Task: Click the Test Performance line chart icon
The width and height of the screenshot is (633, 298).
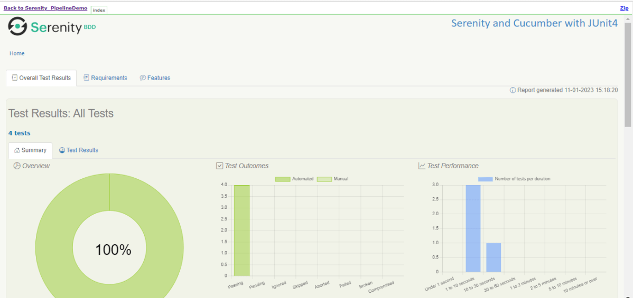Action: 422,166
